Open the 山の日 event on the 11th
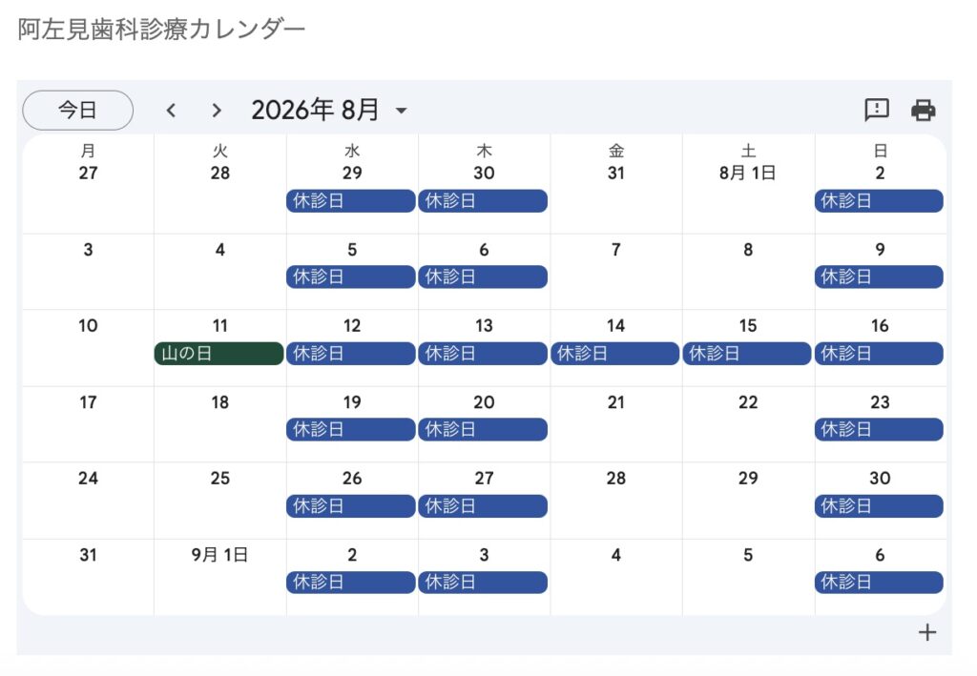The width and height of the screenshot is (977, 676). click(218, 354)
